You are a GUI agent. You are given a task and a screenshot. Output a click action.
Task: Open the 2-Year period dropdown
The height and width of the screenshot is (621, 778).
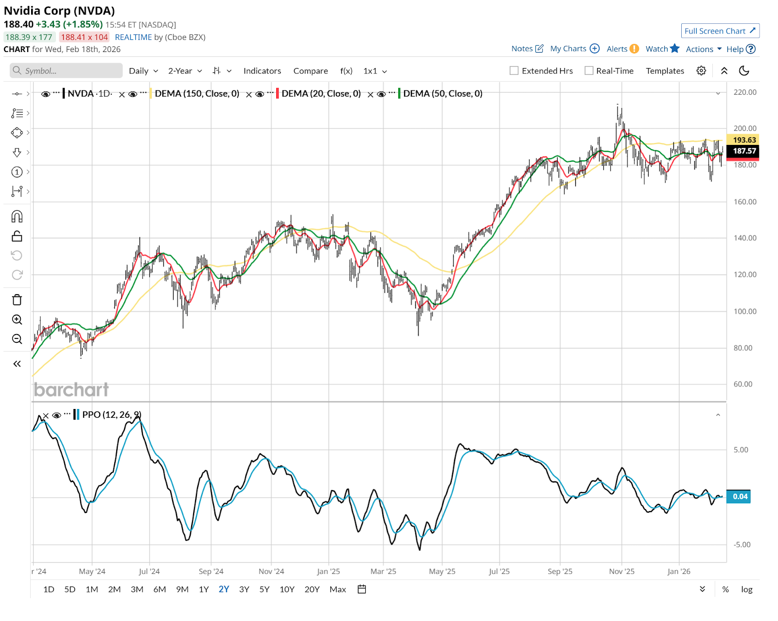coord(185,71)
